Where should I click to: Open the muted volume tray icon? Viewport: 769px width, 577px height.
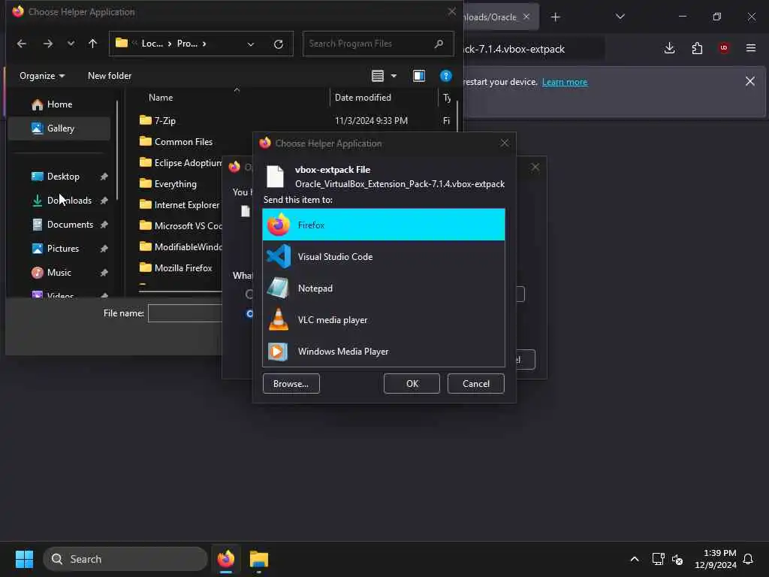click(x=677, y=559)
